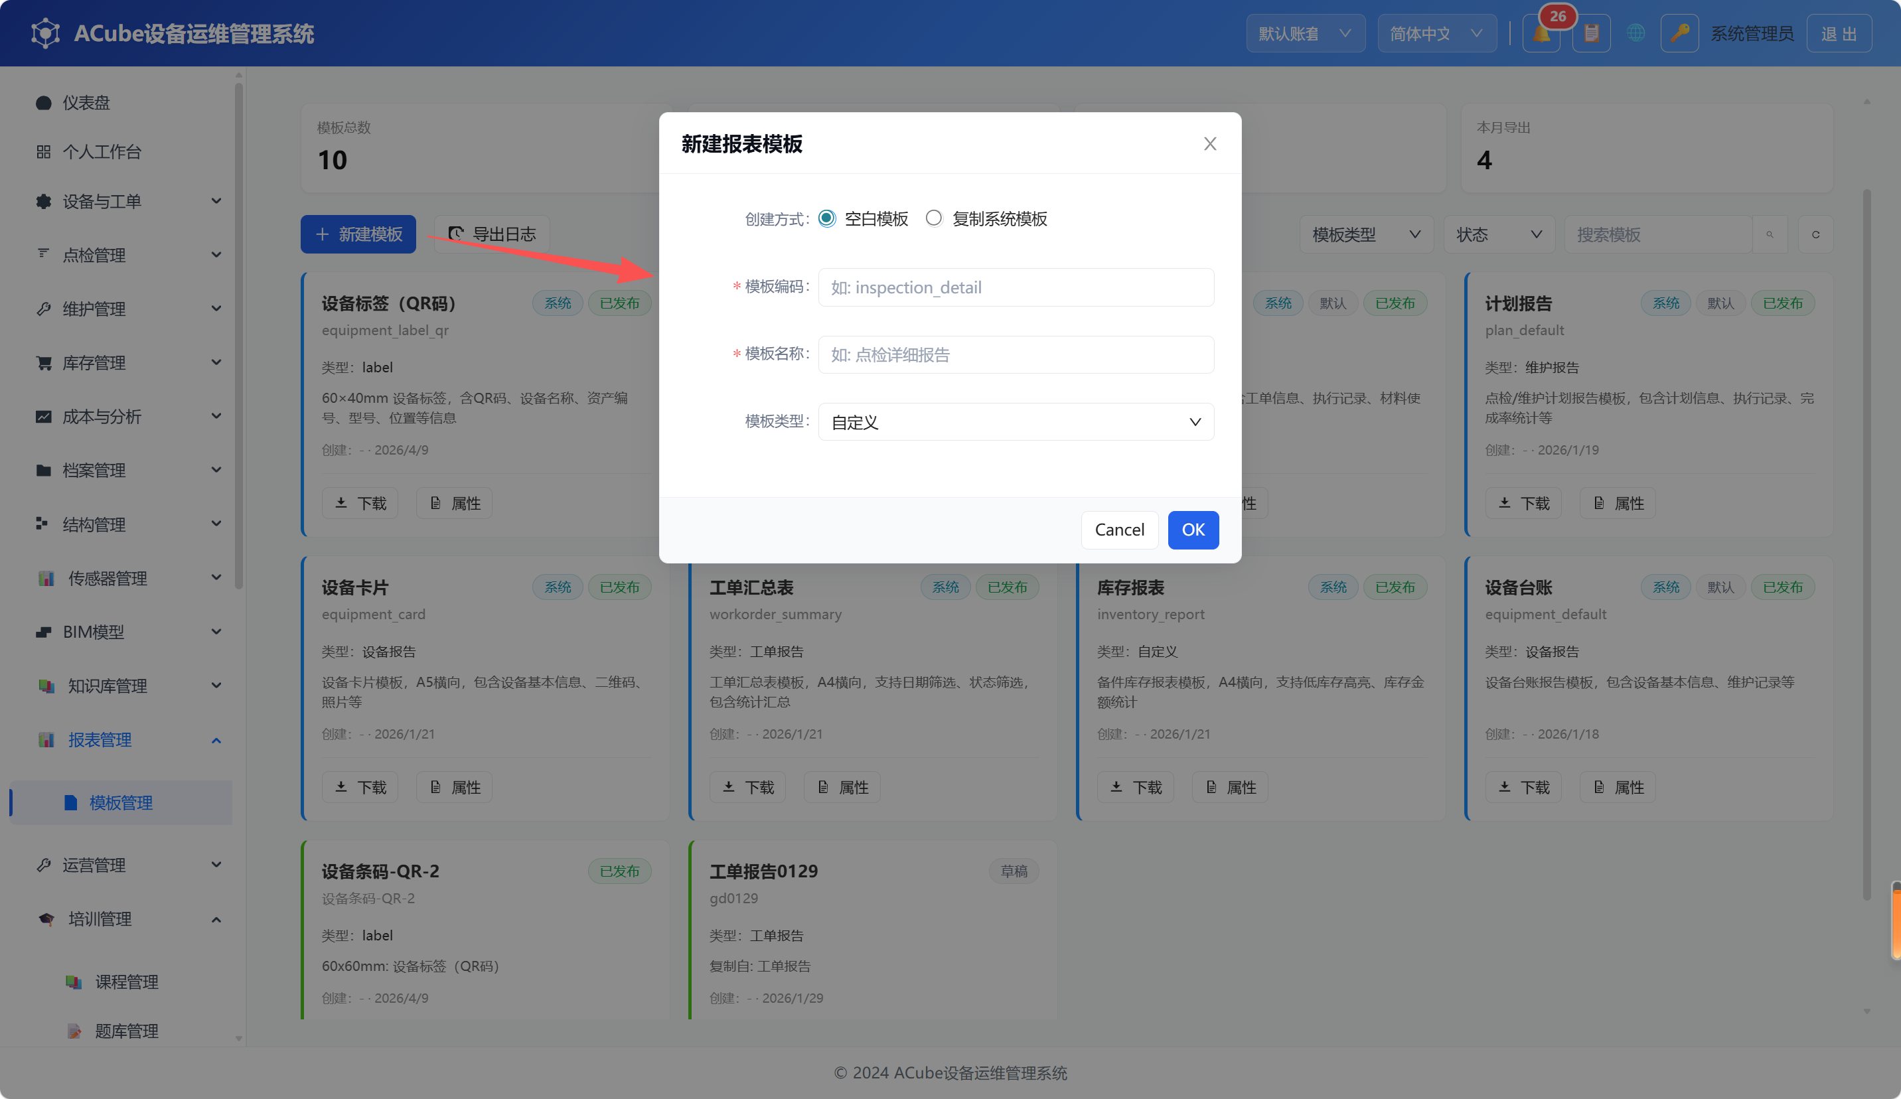Click download icon on 设备卡片 card
Image resolution: width=1901 pixels, height=1099 pixels.
pos(341,786)
